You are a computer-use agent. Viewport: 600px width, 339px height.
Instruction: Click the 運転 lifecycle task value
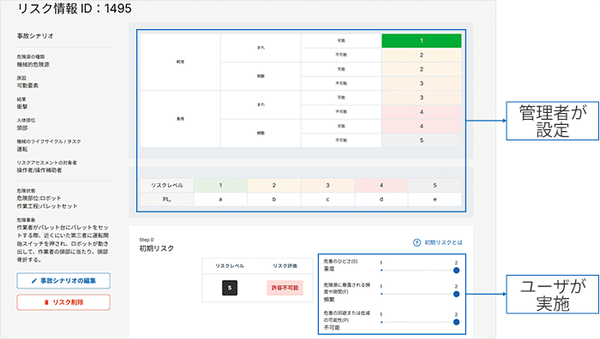tap(22, 149)
